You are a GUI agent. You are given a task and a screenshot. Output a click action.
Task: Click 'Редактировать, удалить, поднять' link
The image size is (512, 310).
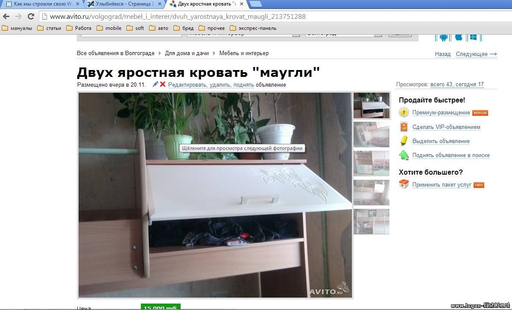click(x=211, y=85)
